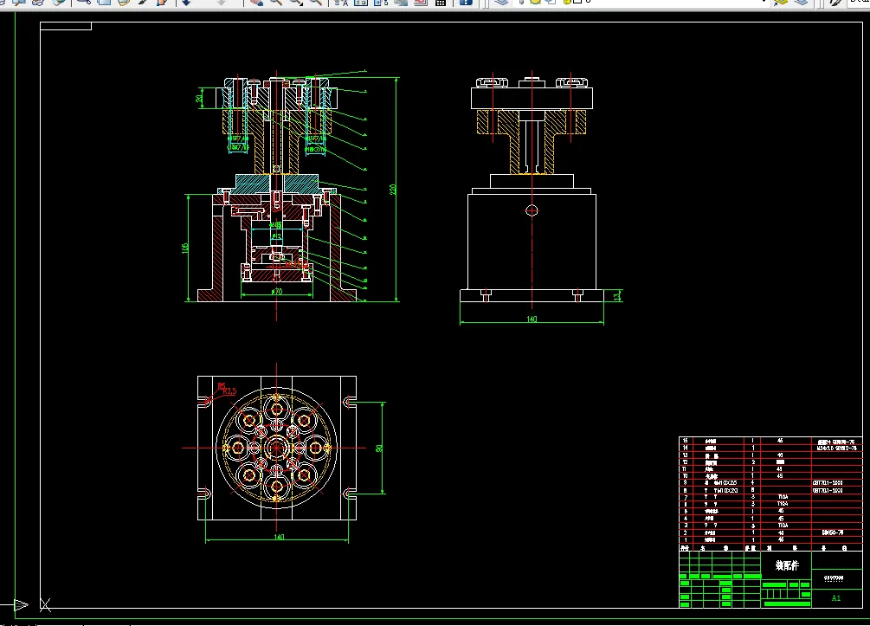Select the 90 vertical dimension beside the plan view
The image size is (870, 626).
pyautogui.click(x=379, y=449)
